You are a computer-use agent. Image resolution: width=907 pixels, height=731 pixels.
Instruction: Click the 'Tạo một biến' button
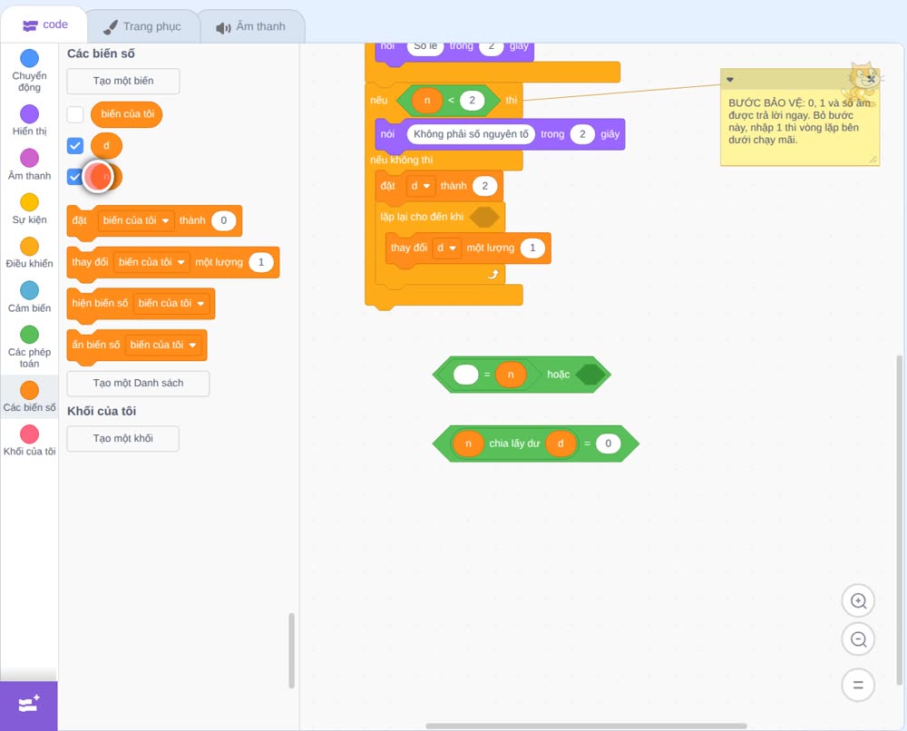(123, 81)
